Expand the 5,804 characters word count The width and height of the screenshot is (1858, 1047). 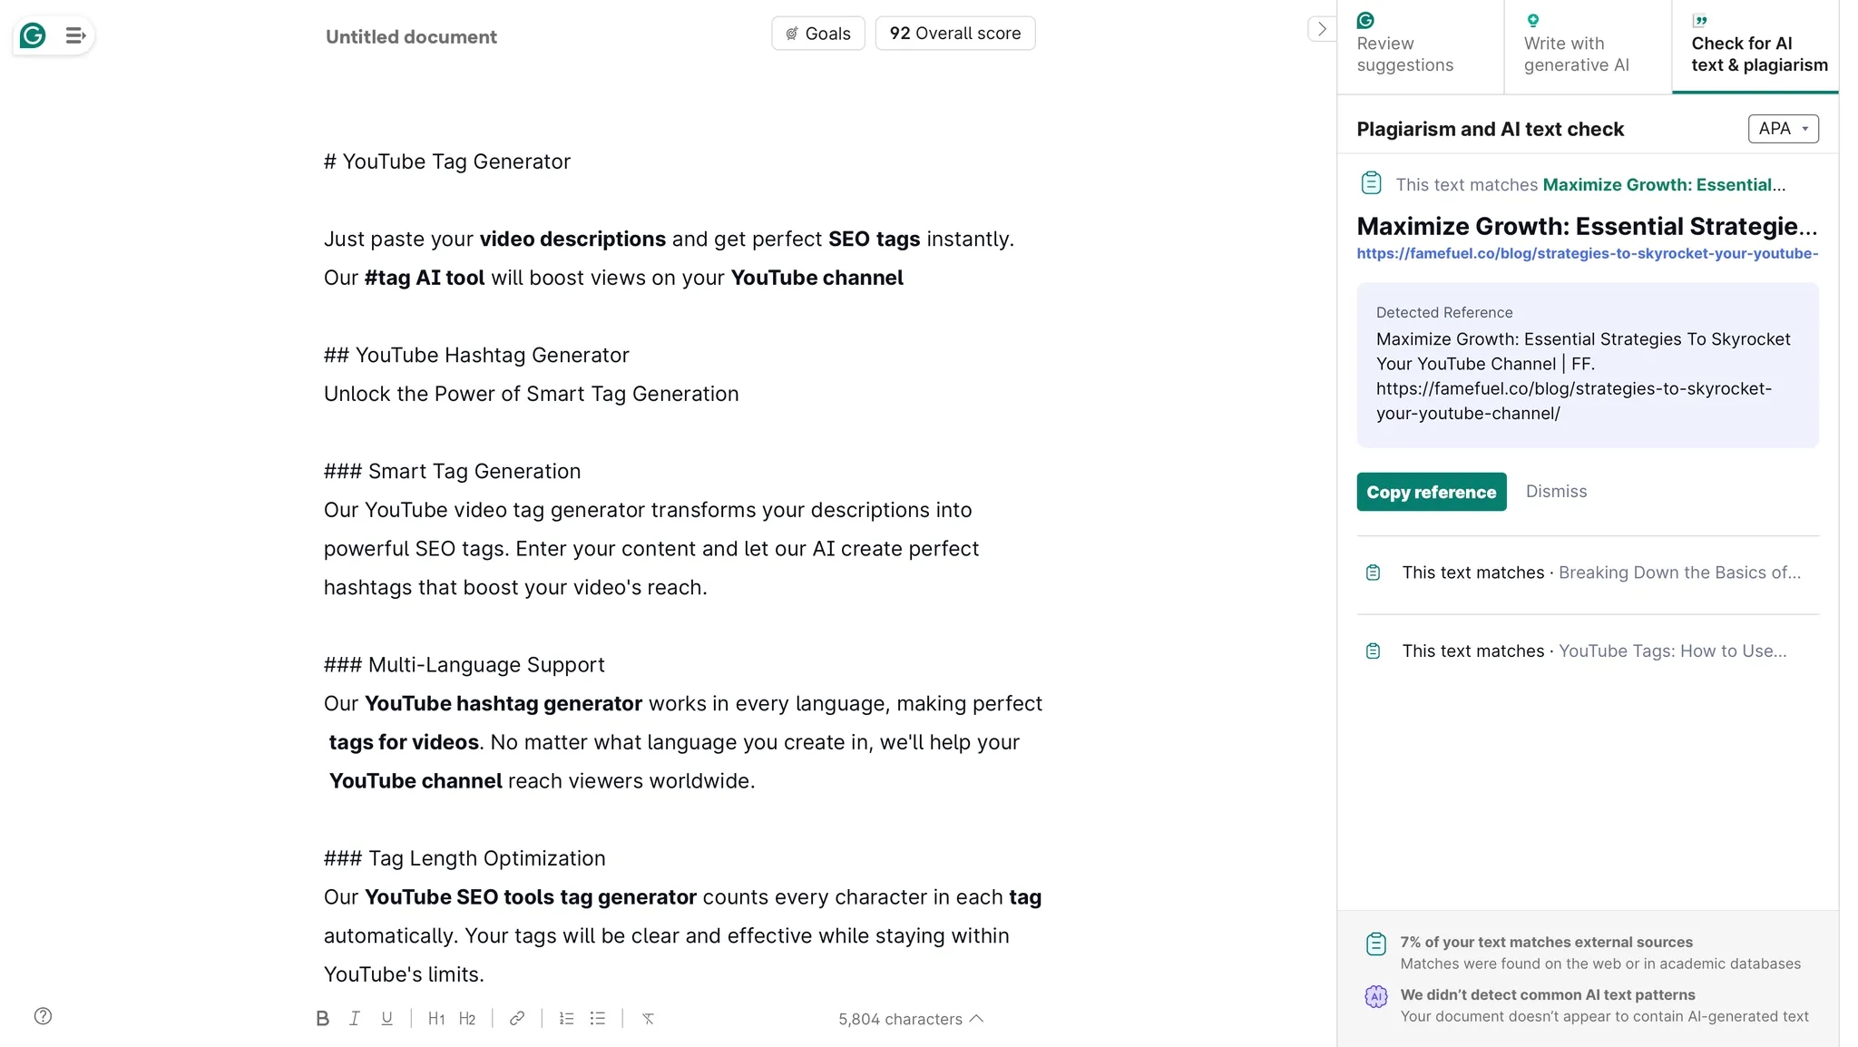tap(911, 1019)
